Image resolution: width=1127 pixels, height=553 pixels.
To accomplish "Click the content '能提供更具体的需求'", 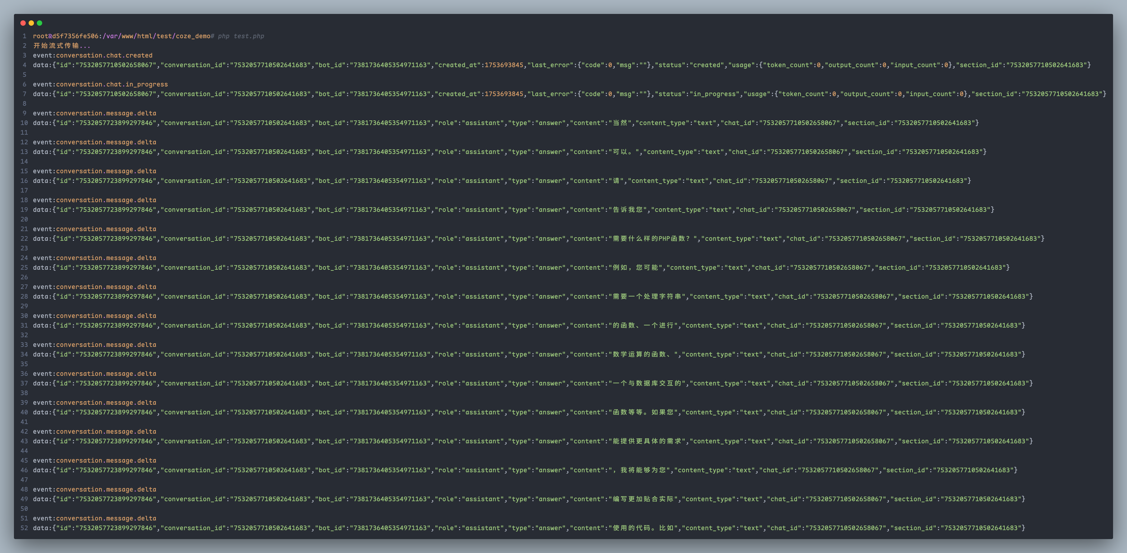I will tap(646, 441).
